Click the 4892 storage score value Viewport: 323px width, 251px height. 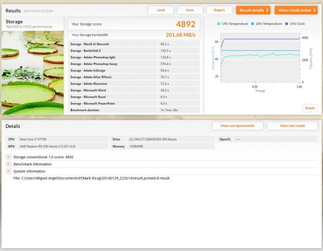click(185, 24)
